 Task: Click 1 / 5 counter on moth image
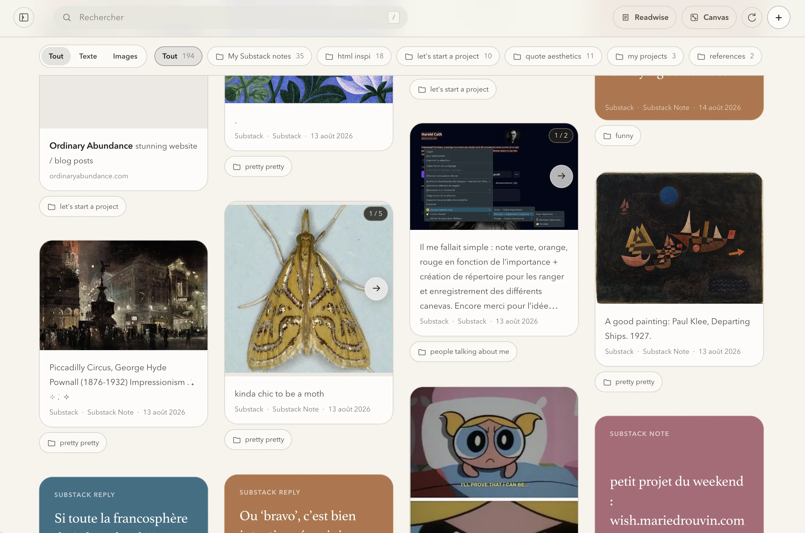click(375, 213)
